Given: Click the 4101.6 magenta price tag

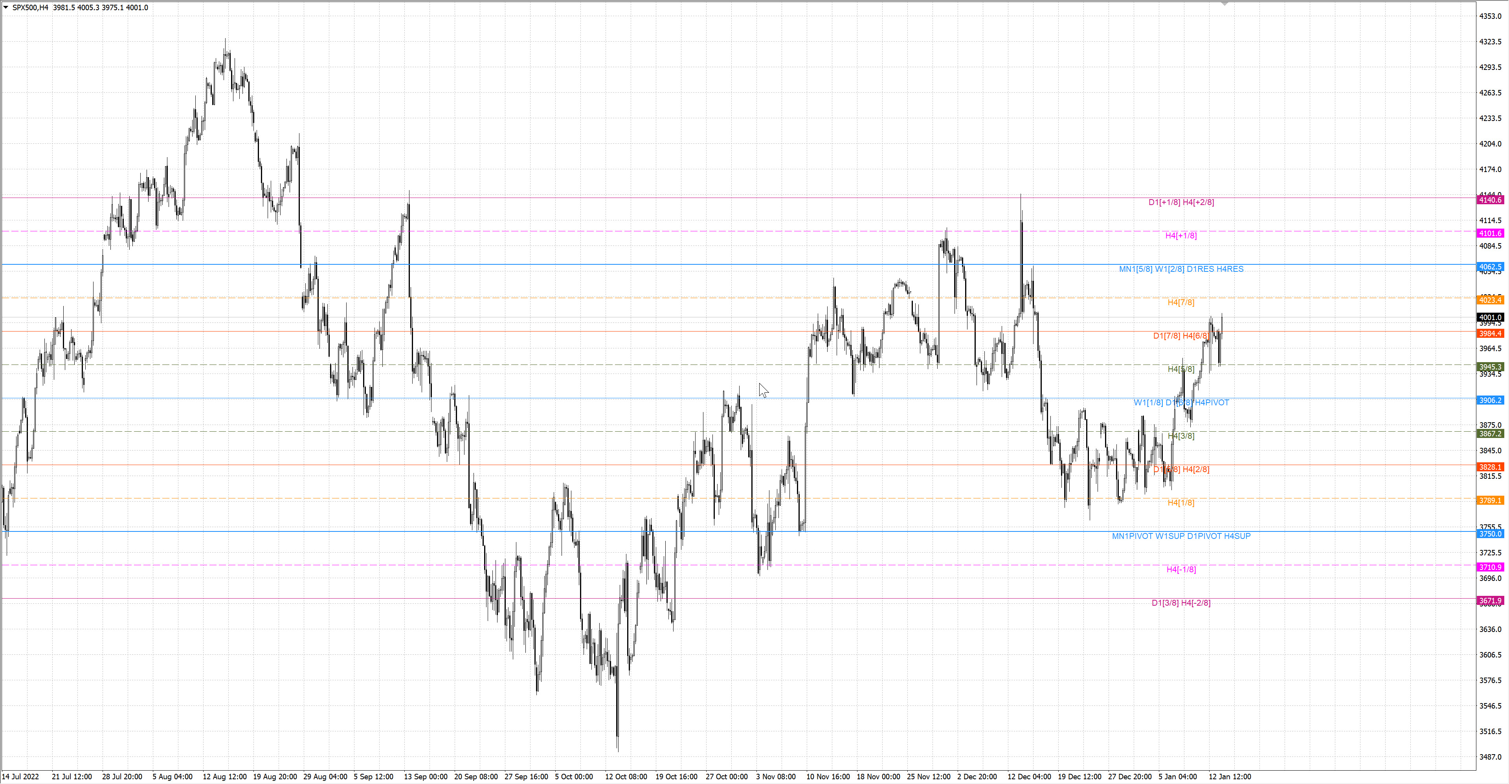Looking at the screenshot, I should pyautogui.click(x=1490, y=234).
